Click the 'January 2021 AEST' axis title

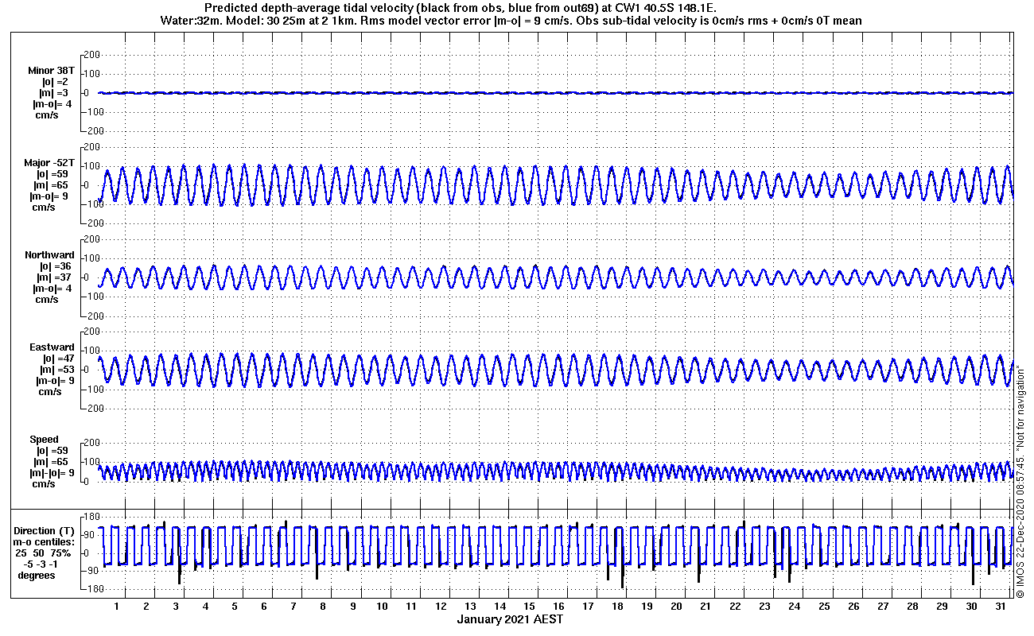tap(510, 619)
